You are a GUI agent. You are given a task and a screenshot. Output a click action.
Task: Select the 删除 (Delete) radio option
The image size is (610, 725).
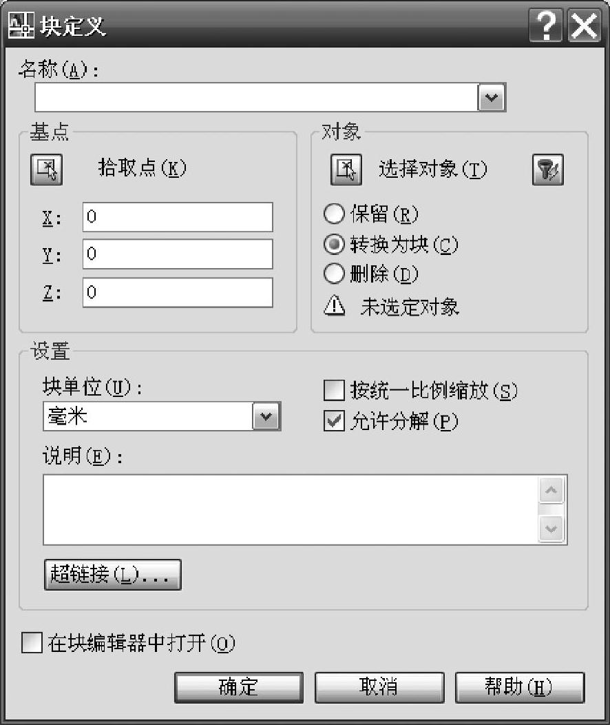tap(334, 274)
